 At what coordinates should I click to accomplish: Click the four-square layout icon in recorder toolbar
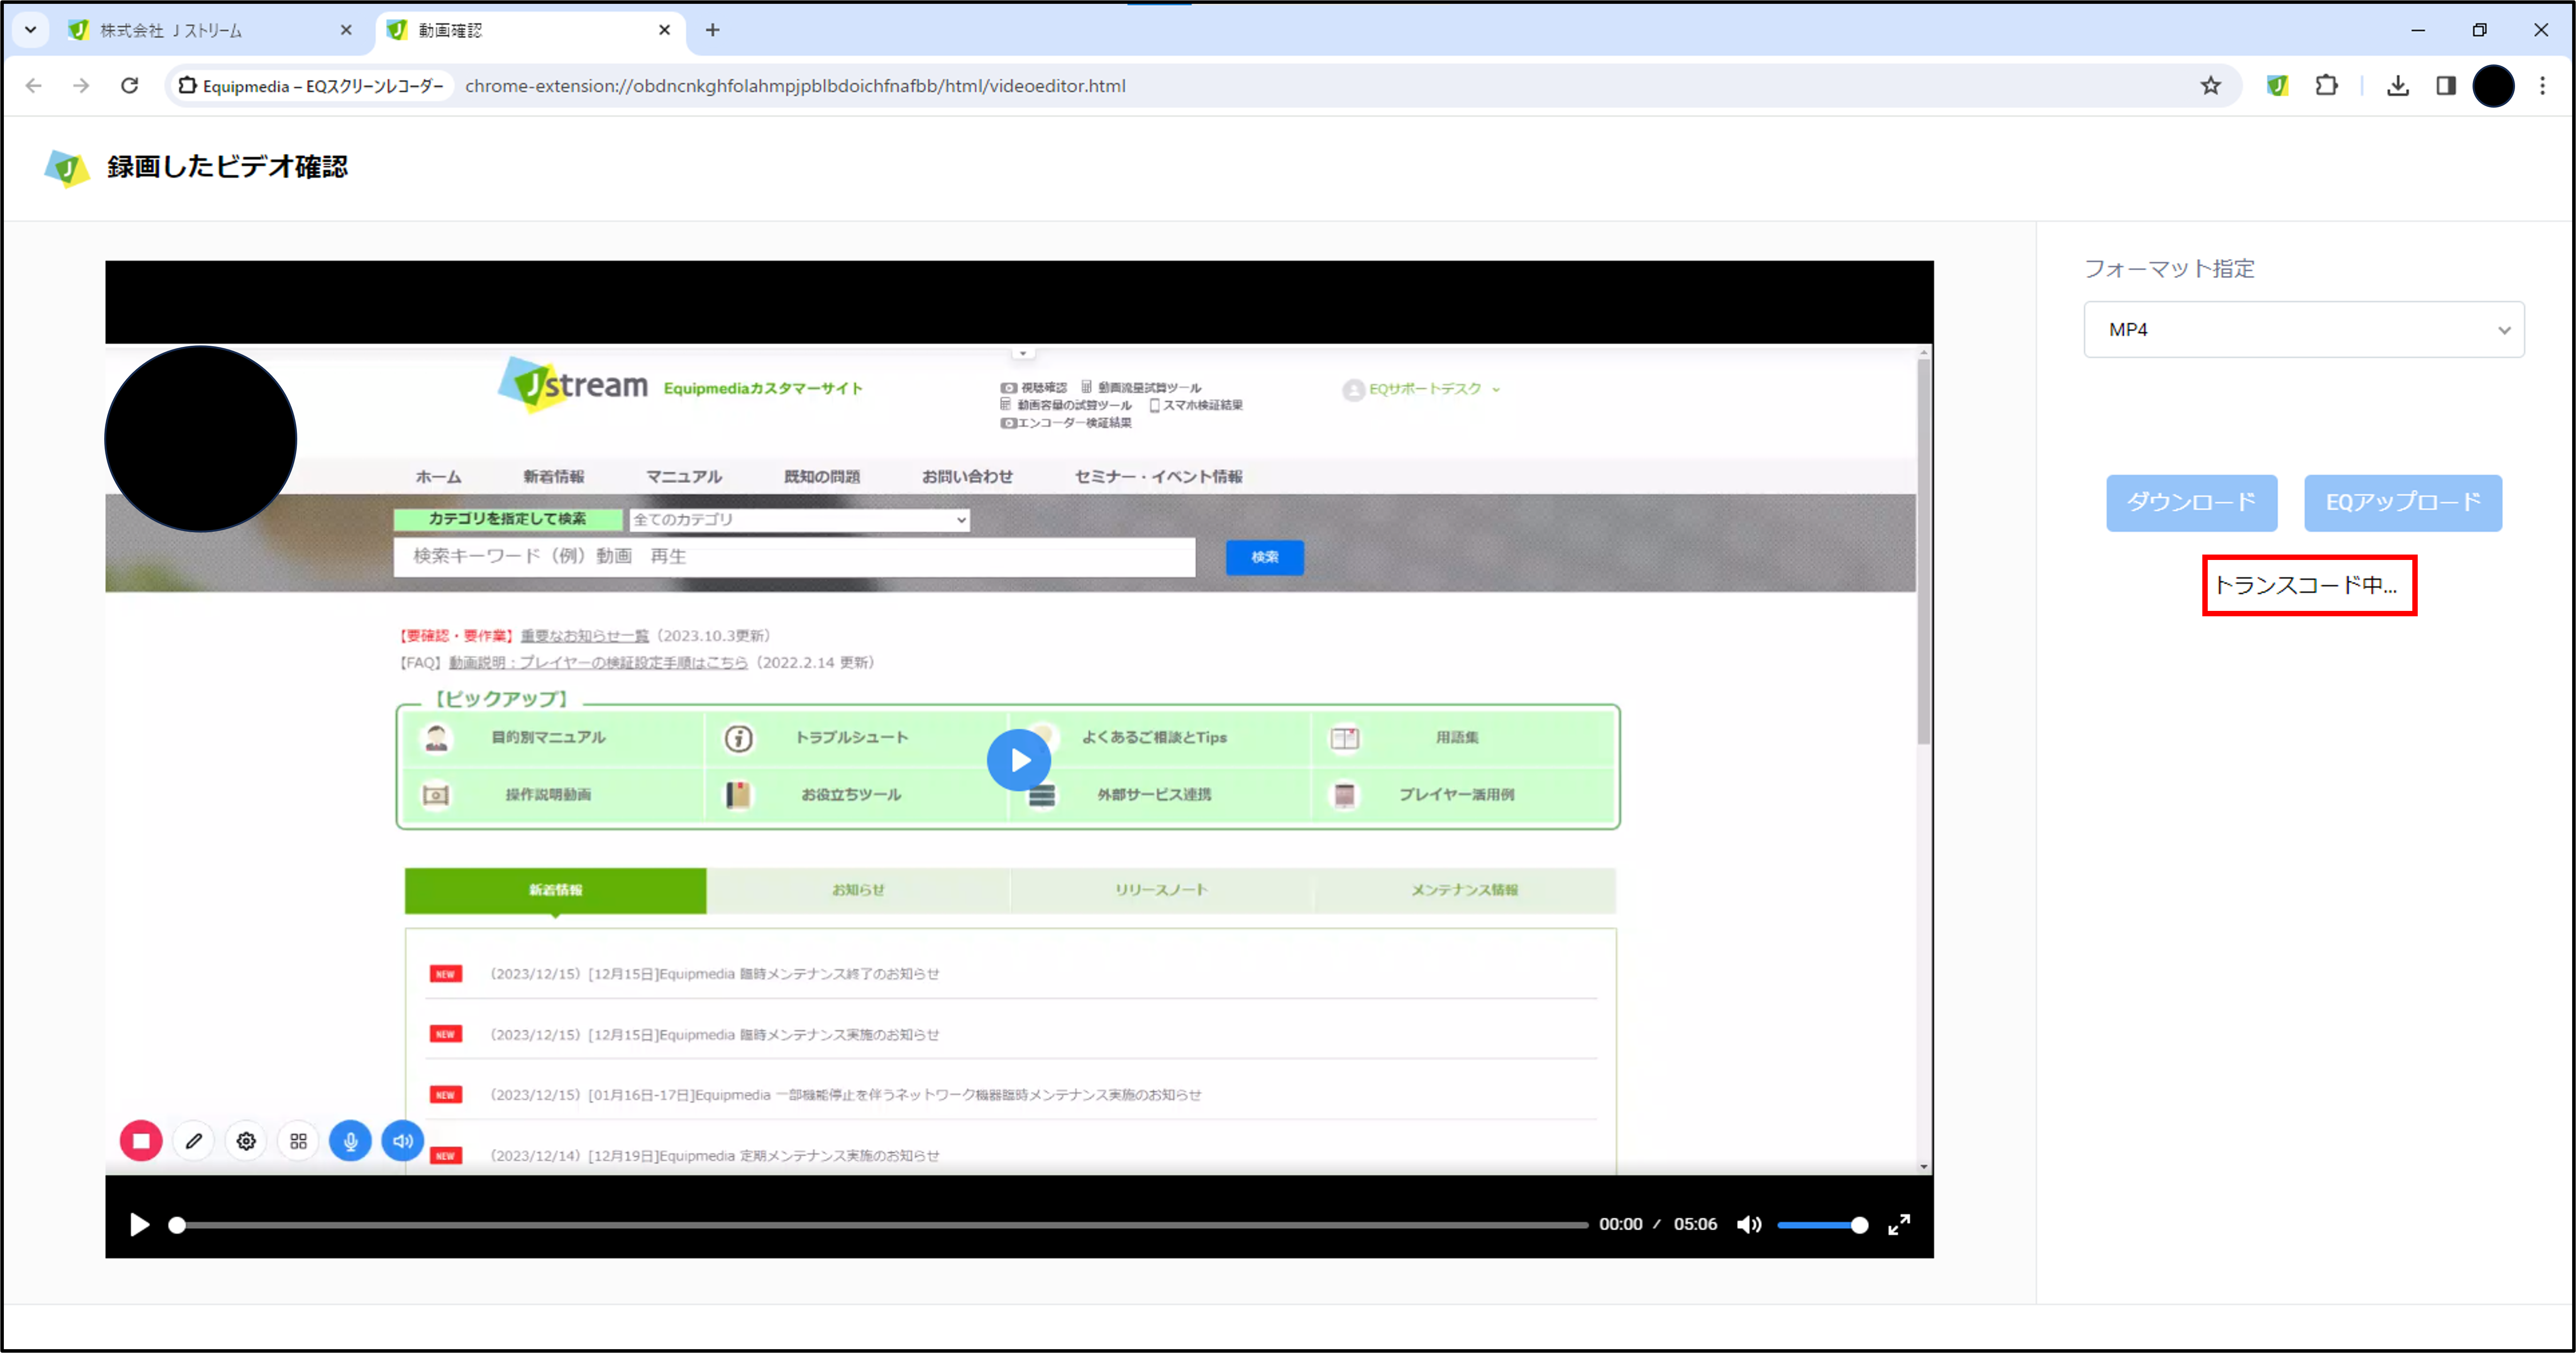point(298,1141)
